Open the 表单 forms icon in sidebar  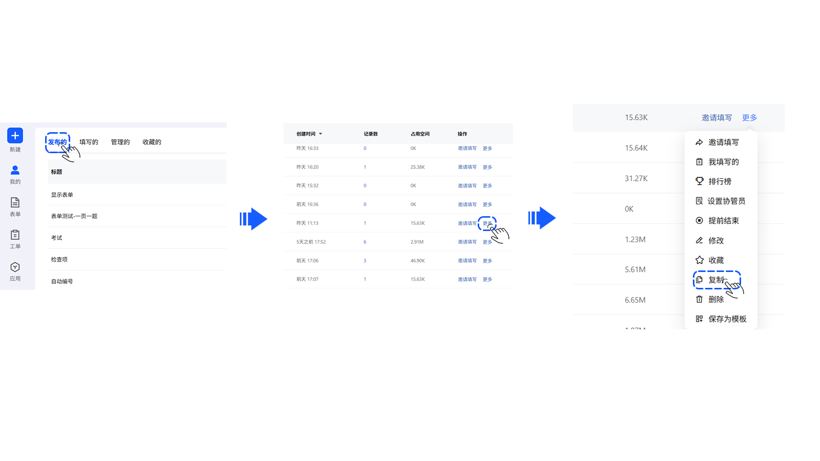(x=15, y=203)
